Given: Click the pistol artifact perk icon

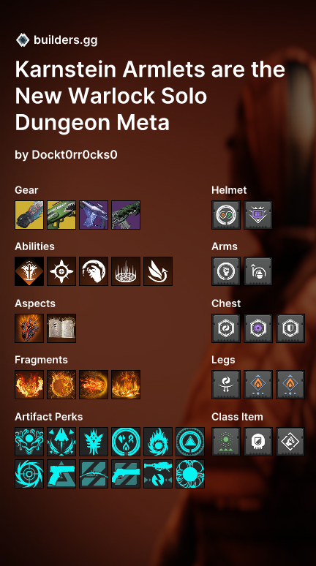Looking at the screenshot, I should point(61,474).
